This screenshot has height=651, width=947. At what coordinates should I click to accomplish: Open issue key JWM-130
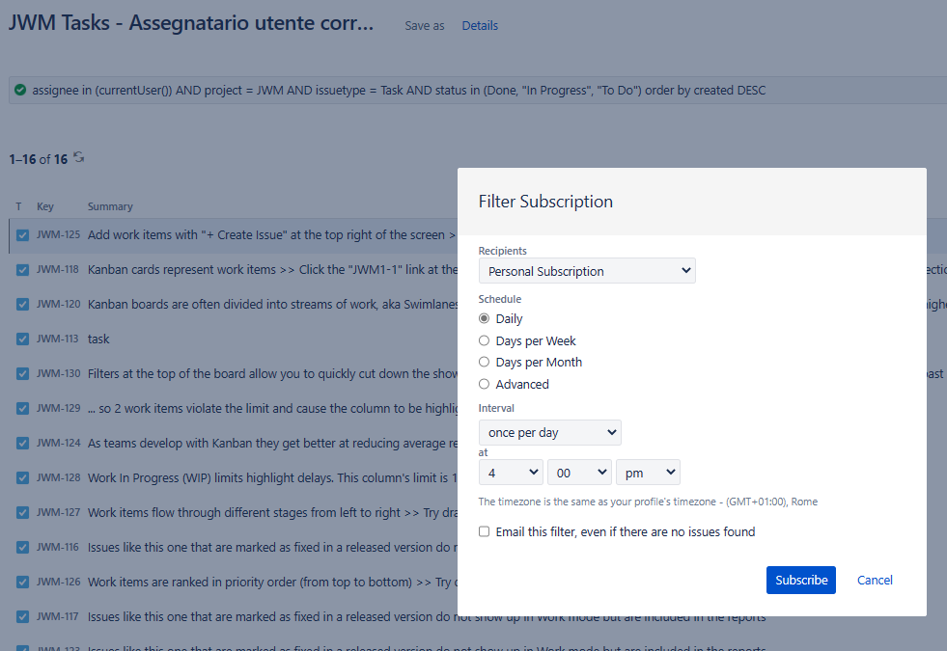(58, 373)
